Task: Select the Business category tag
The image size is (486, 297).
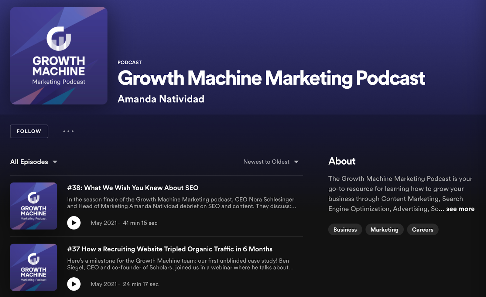Action: click(x=345, y=230)
